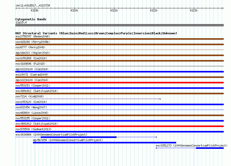Viewport: 231px width, 166px height.
Task: Open the nsv976508 (Sudmant2013) label
Action: 33,129
